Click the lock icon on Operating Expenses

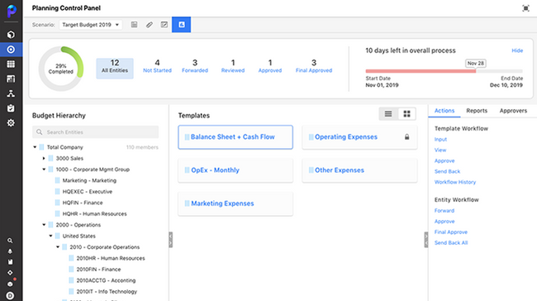pyautogui.click(x=406, y=136)
